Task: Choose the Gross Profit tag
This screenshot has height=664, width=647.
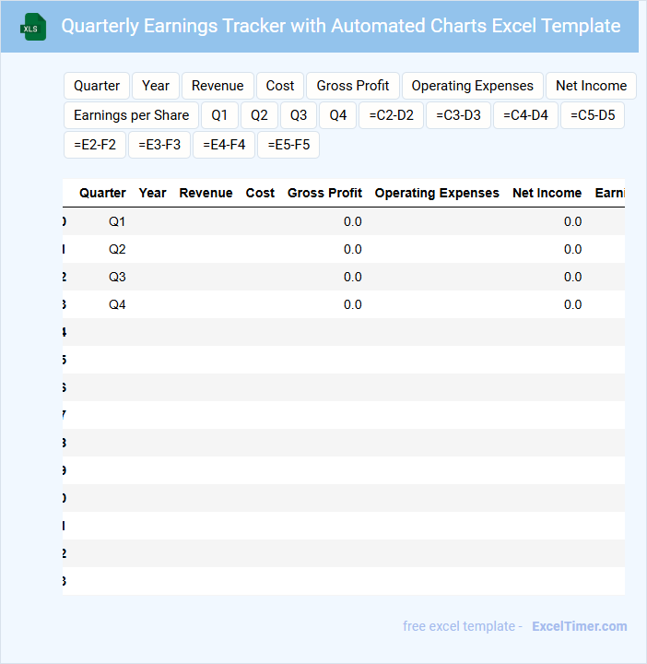Action: (353, 86)
